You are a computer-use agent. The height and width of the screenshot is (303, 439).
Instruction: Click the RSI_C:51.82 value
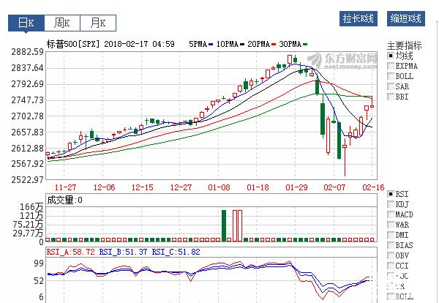pyautogui.click(x=176, y=252)
